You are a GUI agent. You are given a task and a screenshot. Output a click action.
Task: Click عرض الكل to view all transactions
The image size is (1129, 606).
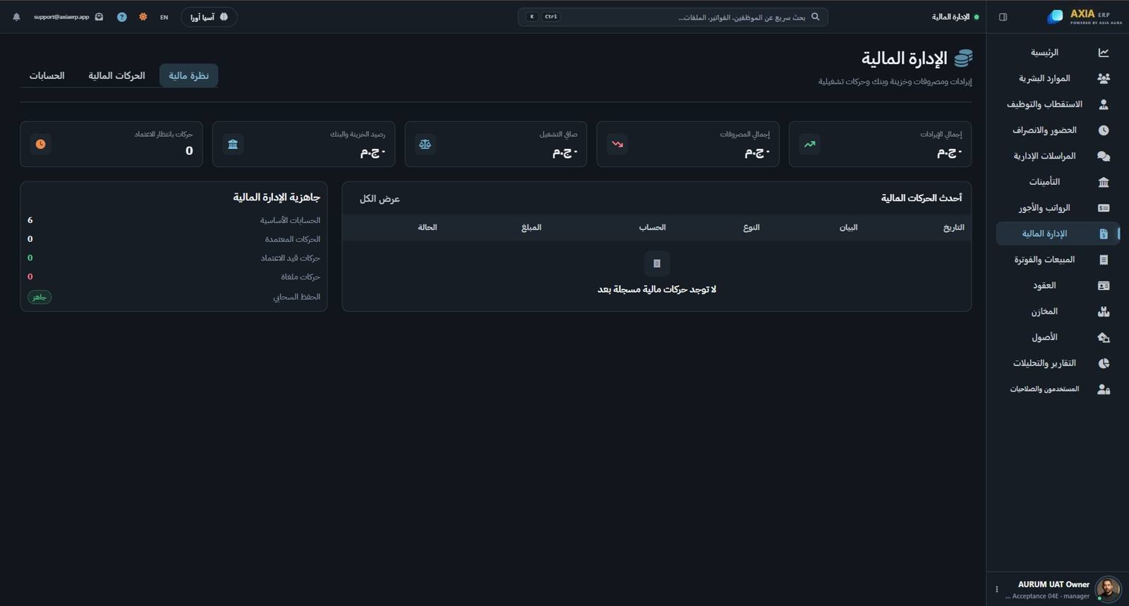tap(380, 199)
